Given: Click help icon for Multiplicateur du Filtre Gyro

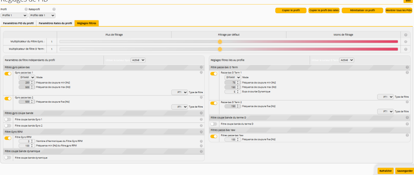Looking at the screenshot, I should click(405, 41).
